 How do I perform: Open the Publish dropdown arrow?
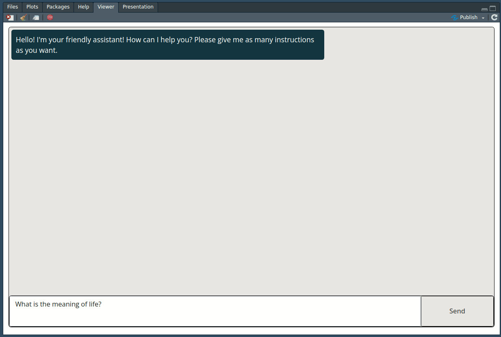pos(483,18)
